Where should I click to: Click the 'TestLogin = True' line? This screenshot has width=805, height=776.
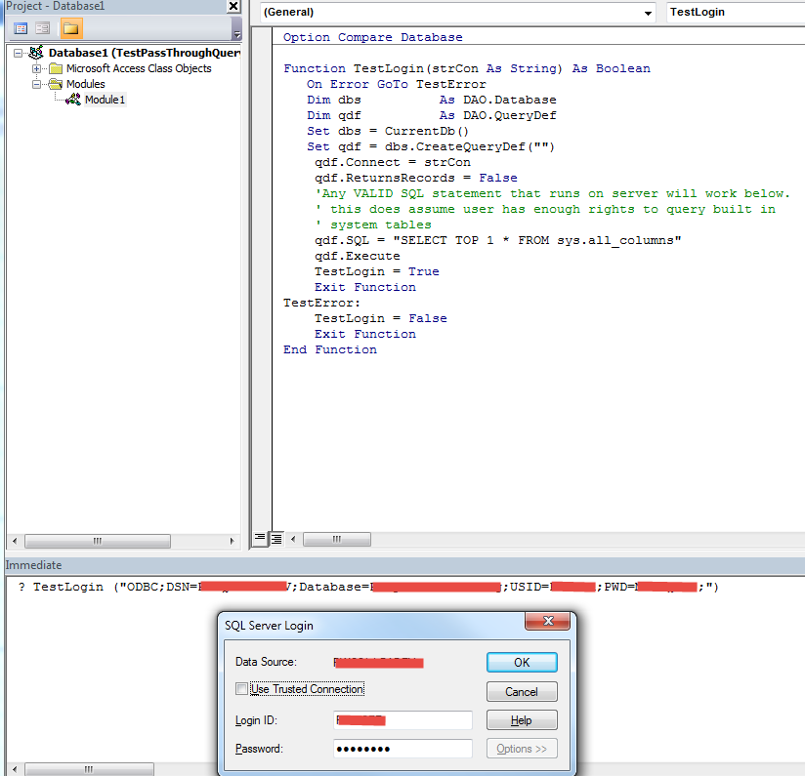point(377,271)
